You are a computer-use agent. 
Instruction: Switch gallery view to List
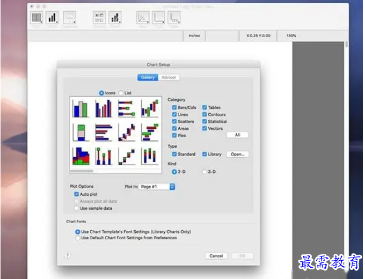pyautogui.click(x=121, y=93)
